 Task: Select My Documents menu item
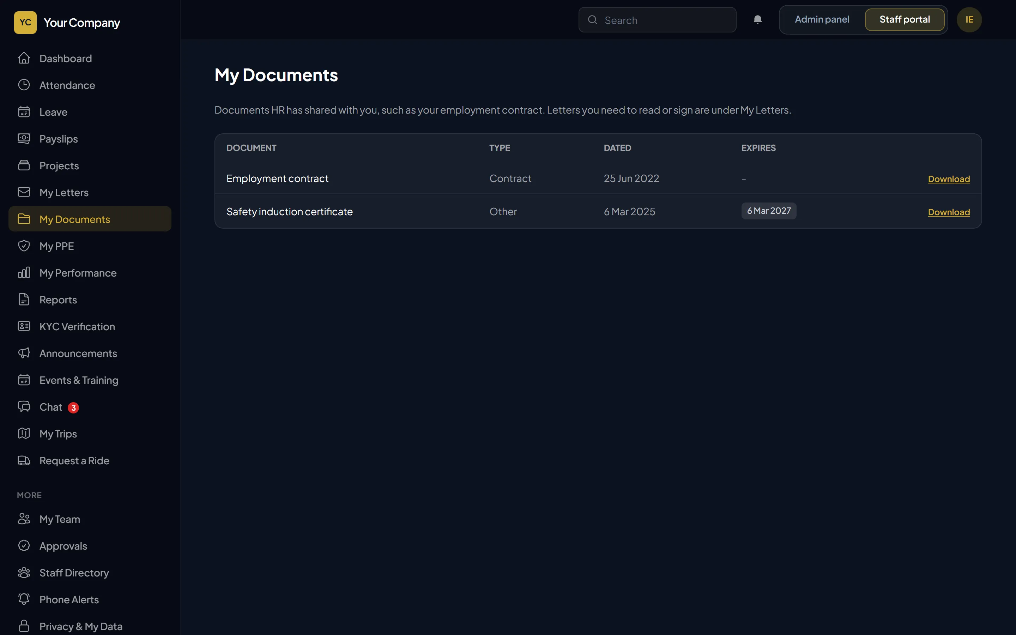coord(90,219)
